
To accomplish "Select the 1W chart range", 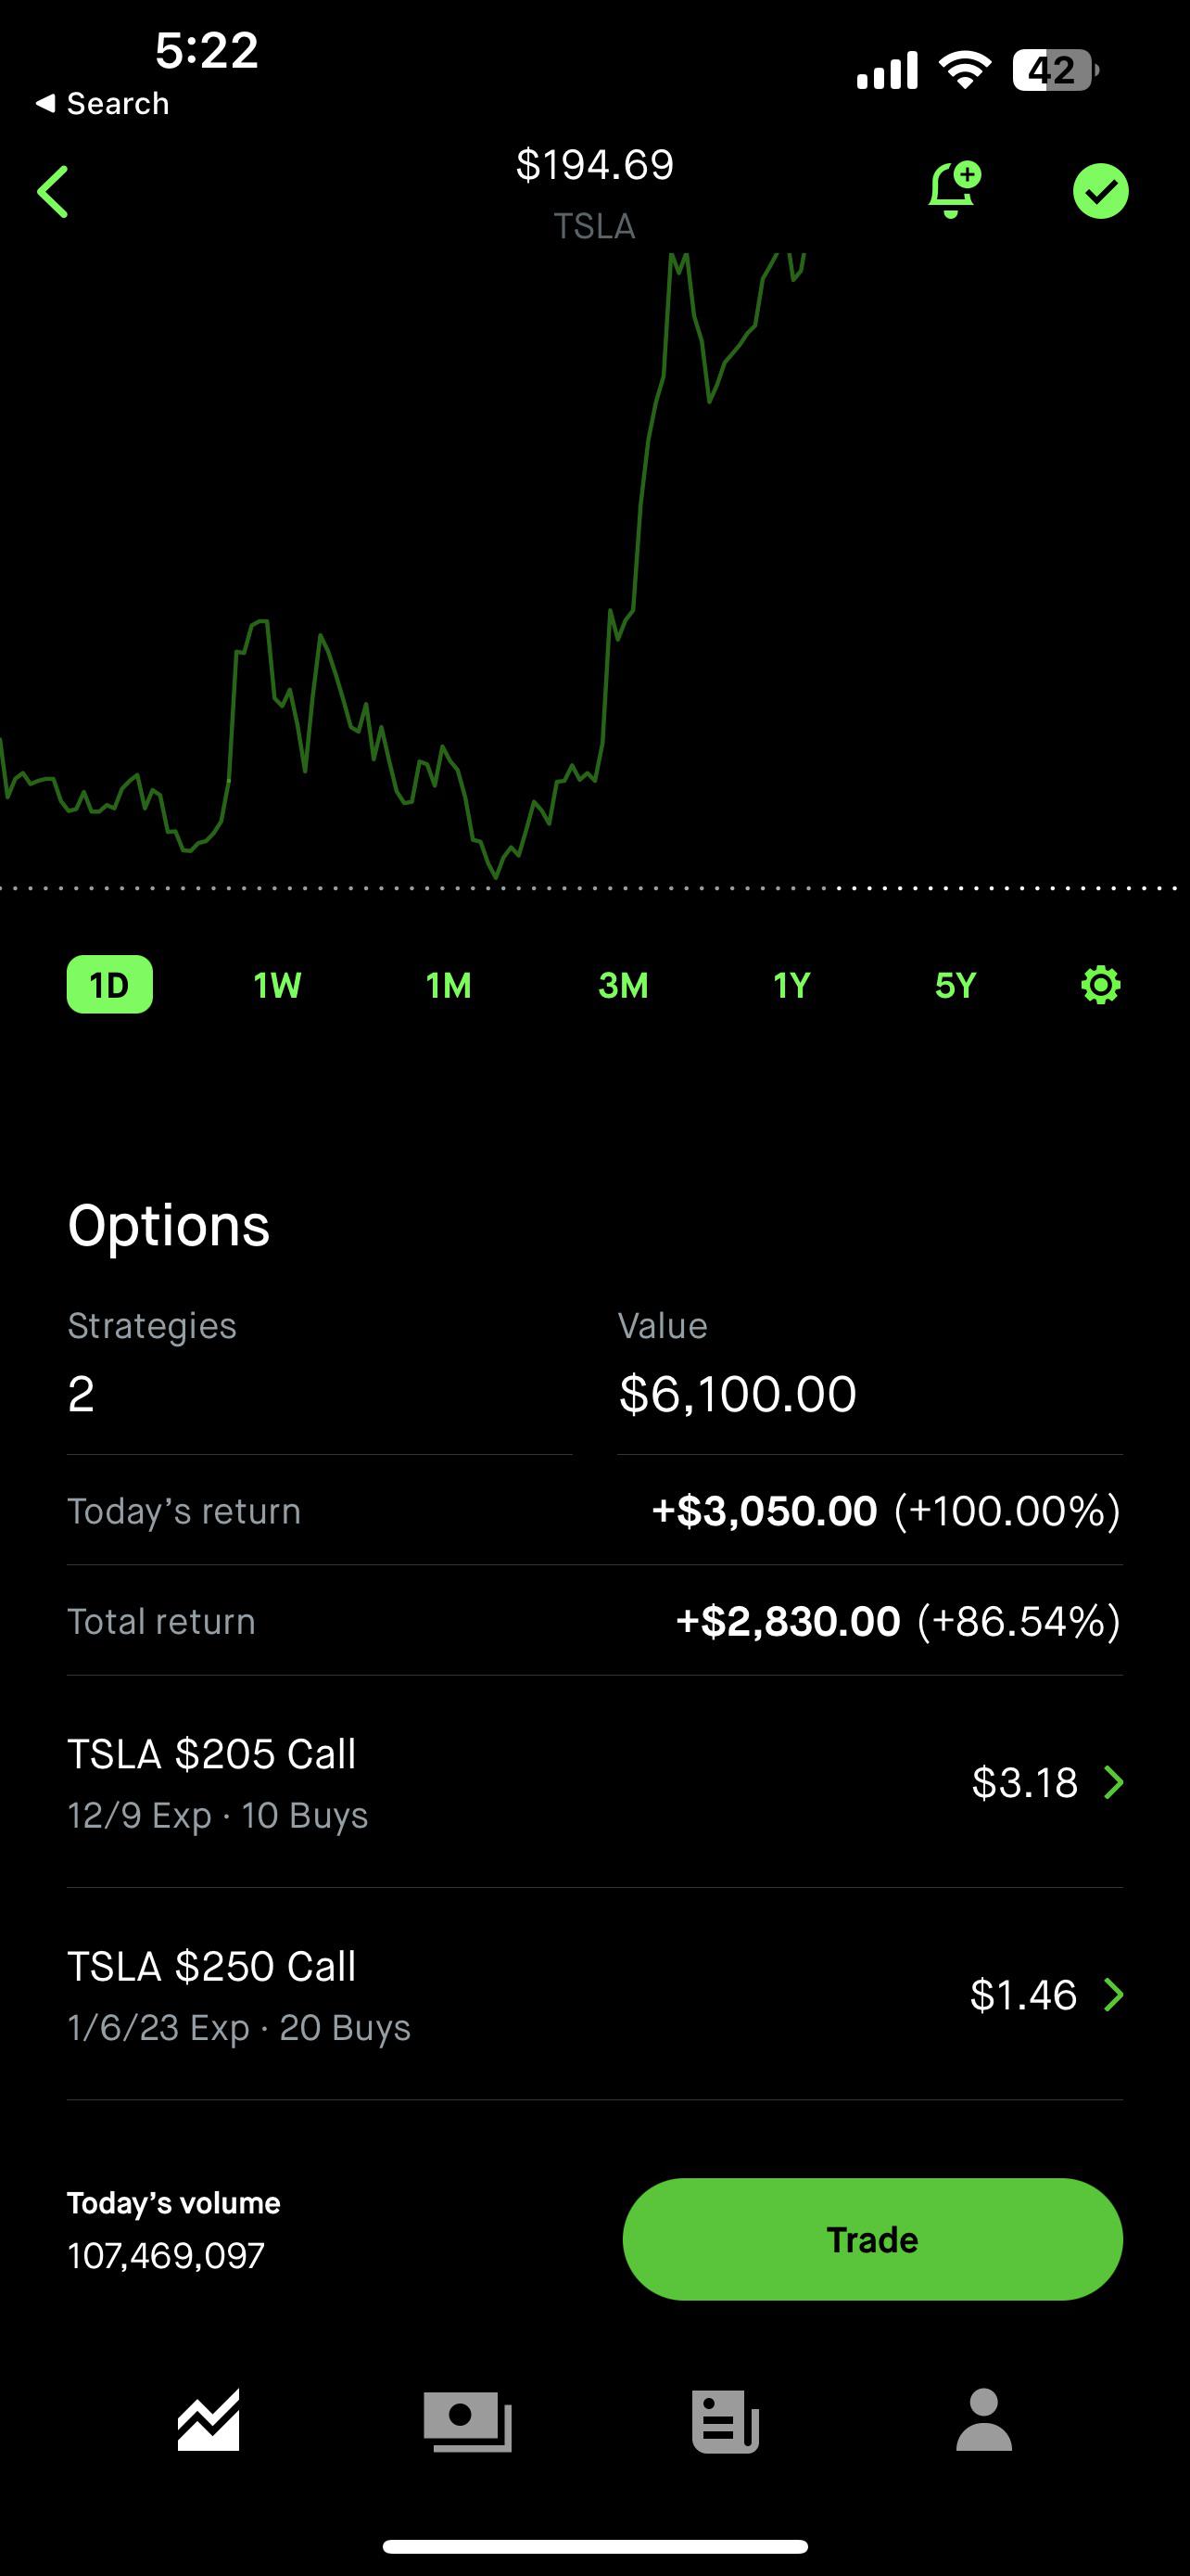I will (277, 985).
